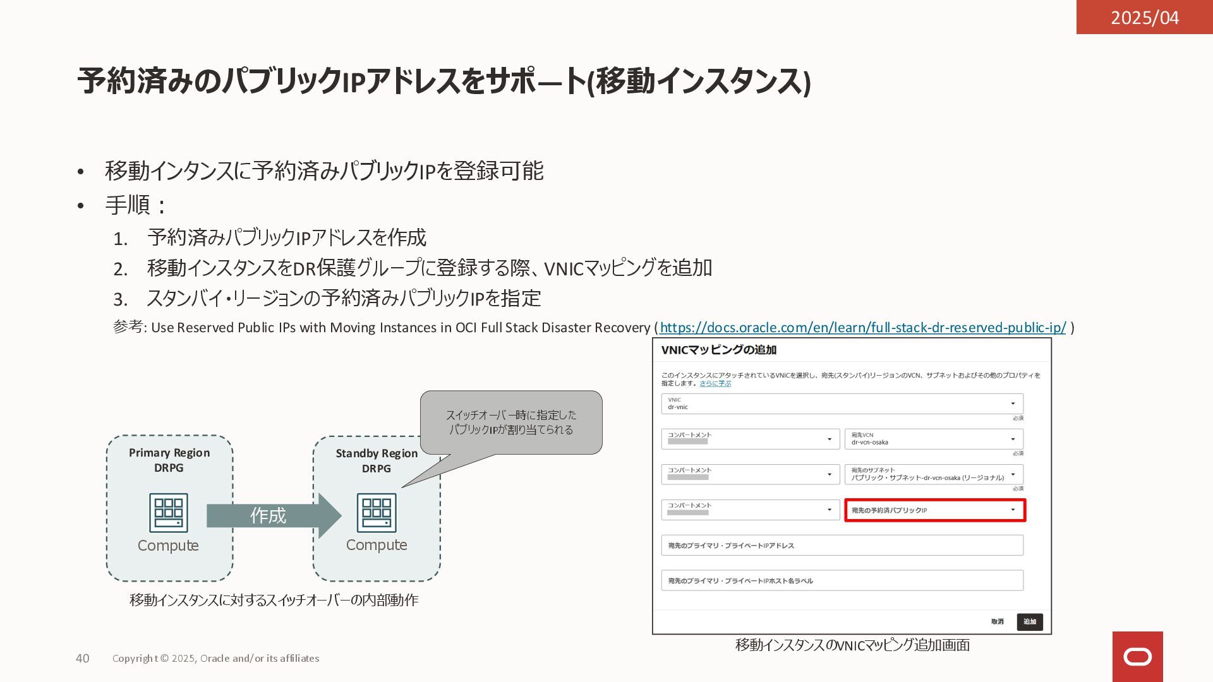This screenshot has height=682, width=1213.
Task: Click the Oracle logo in the bottom corner
Action: click(1137, 657)
